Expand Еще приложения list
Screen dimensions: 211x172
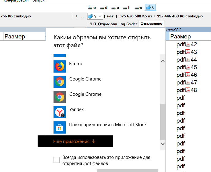pos(74,142)
